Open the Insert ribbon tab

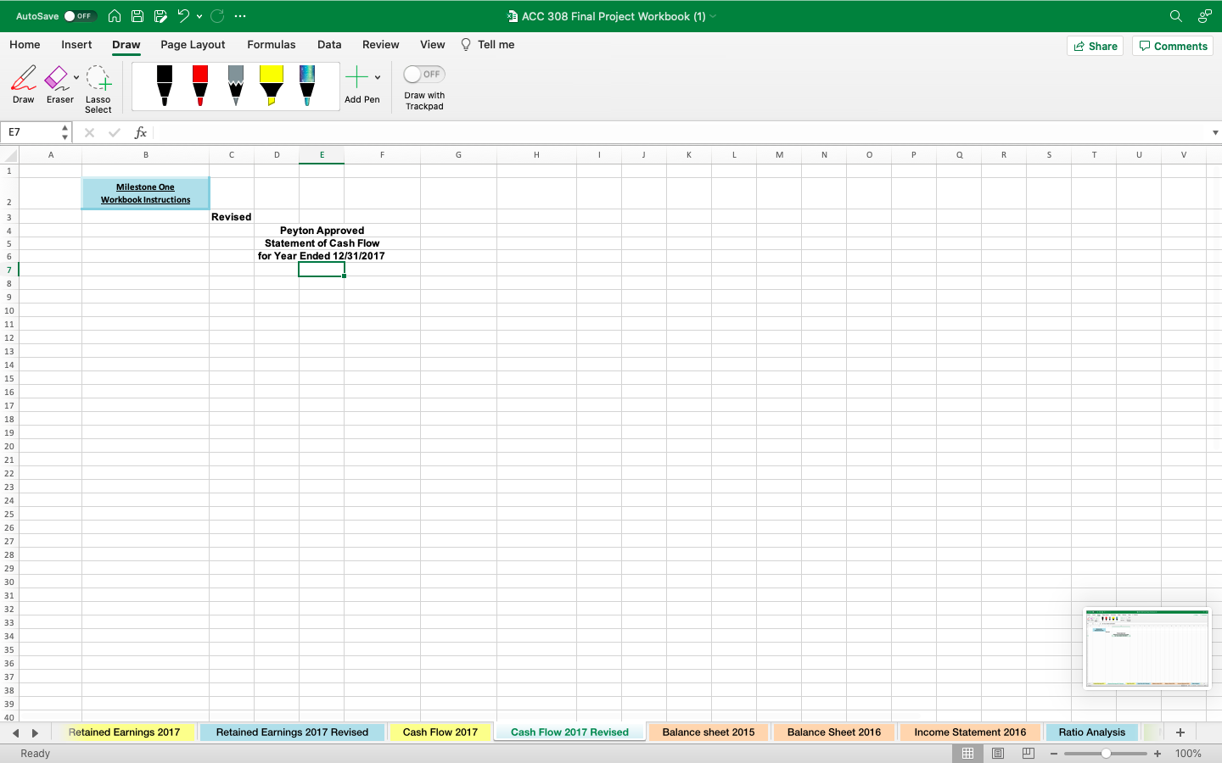76,45
